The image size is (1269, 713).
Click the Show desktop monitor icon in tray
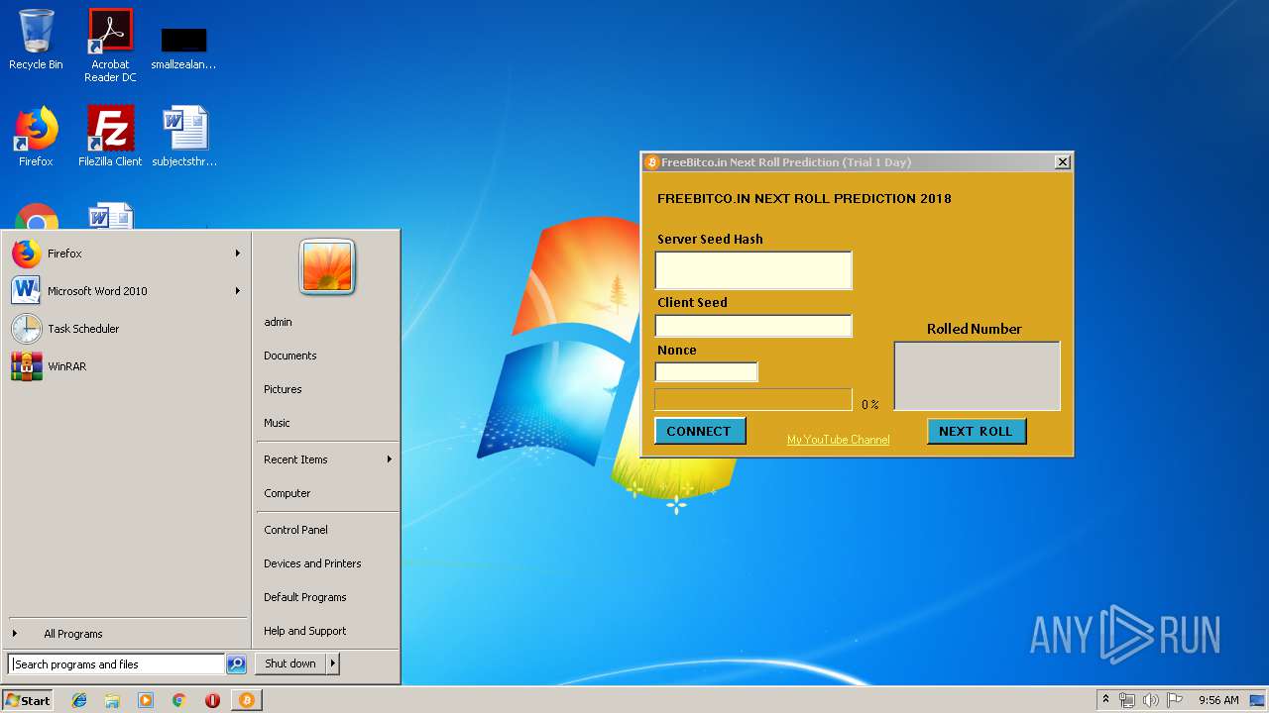(1257, 700)
